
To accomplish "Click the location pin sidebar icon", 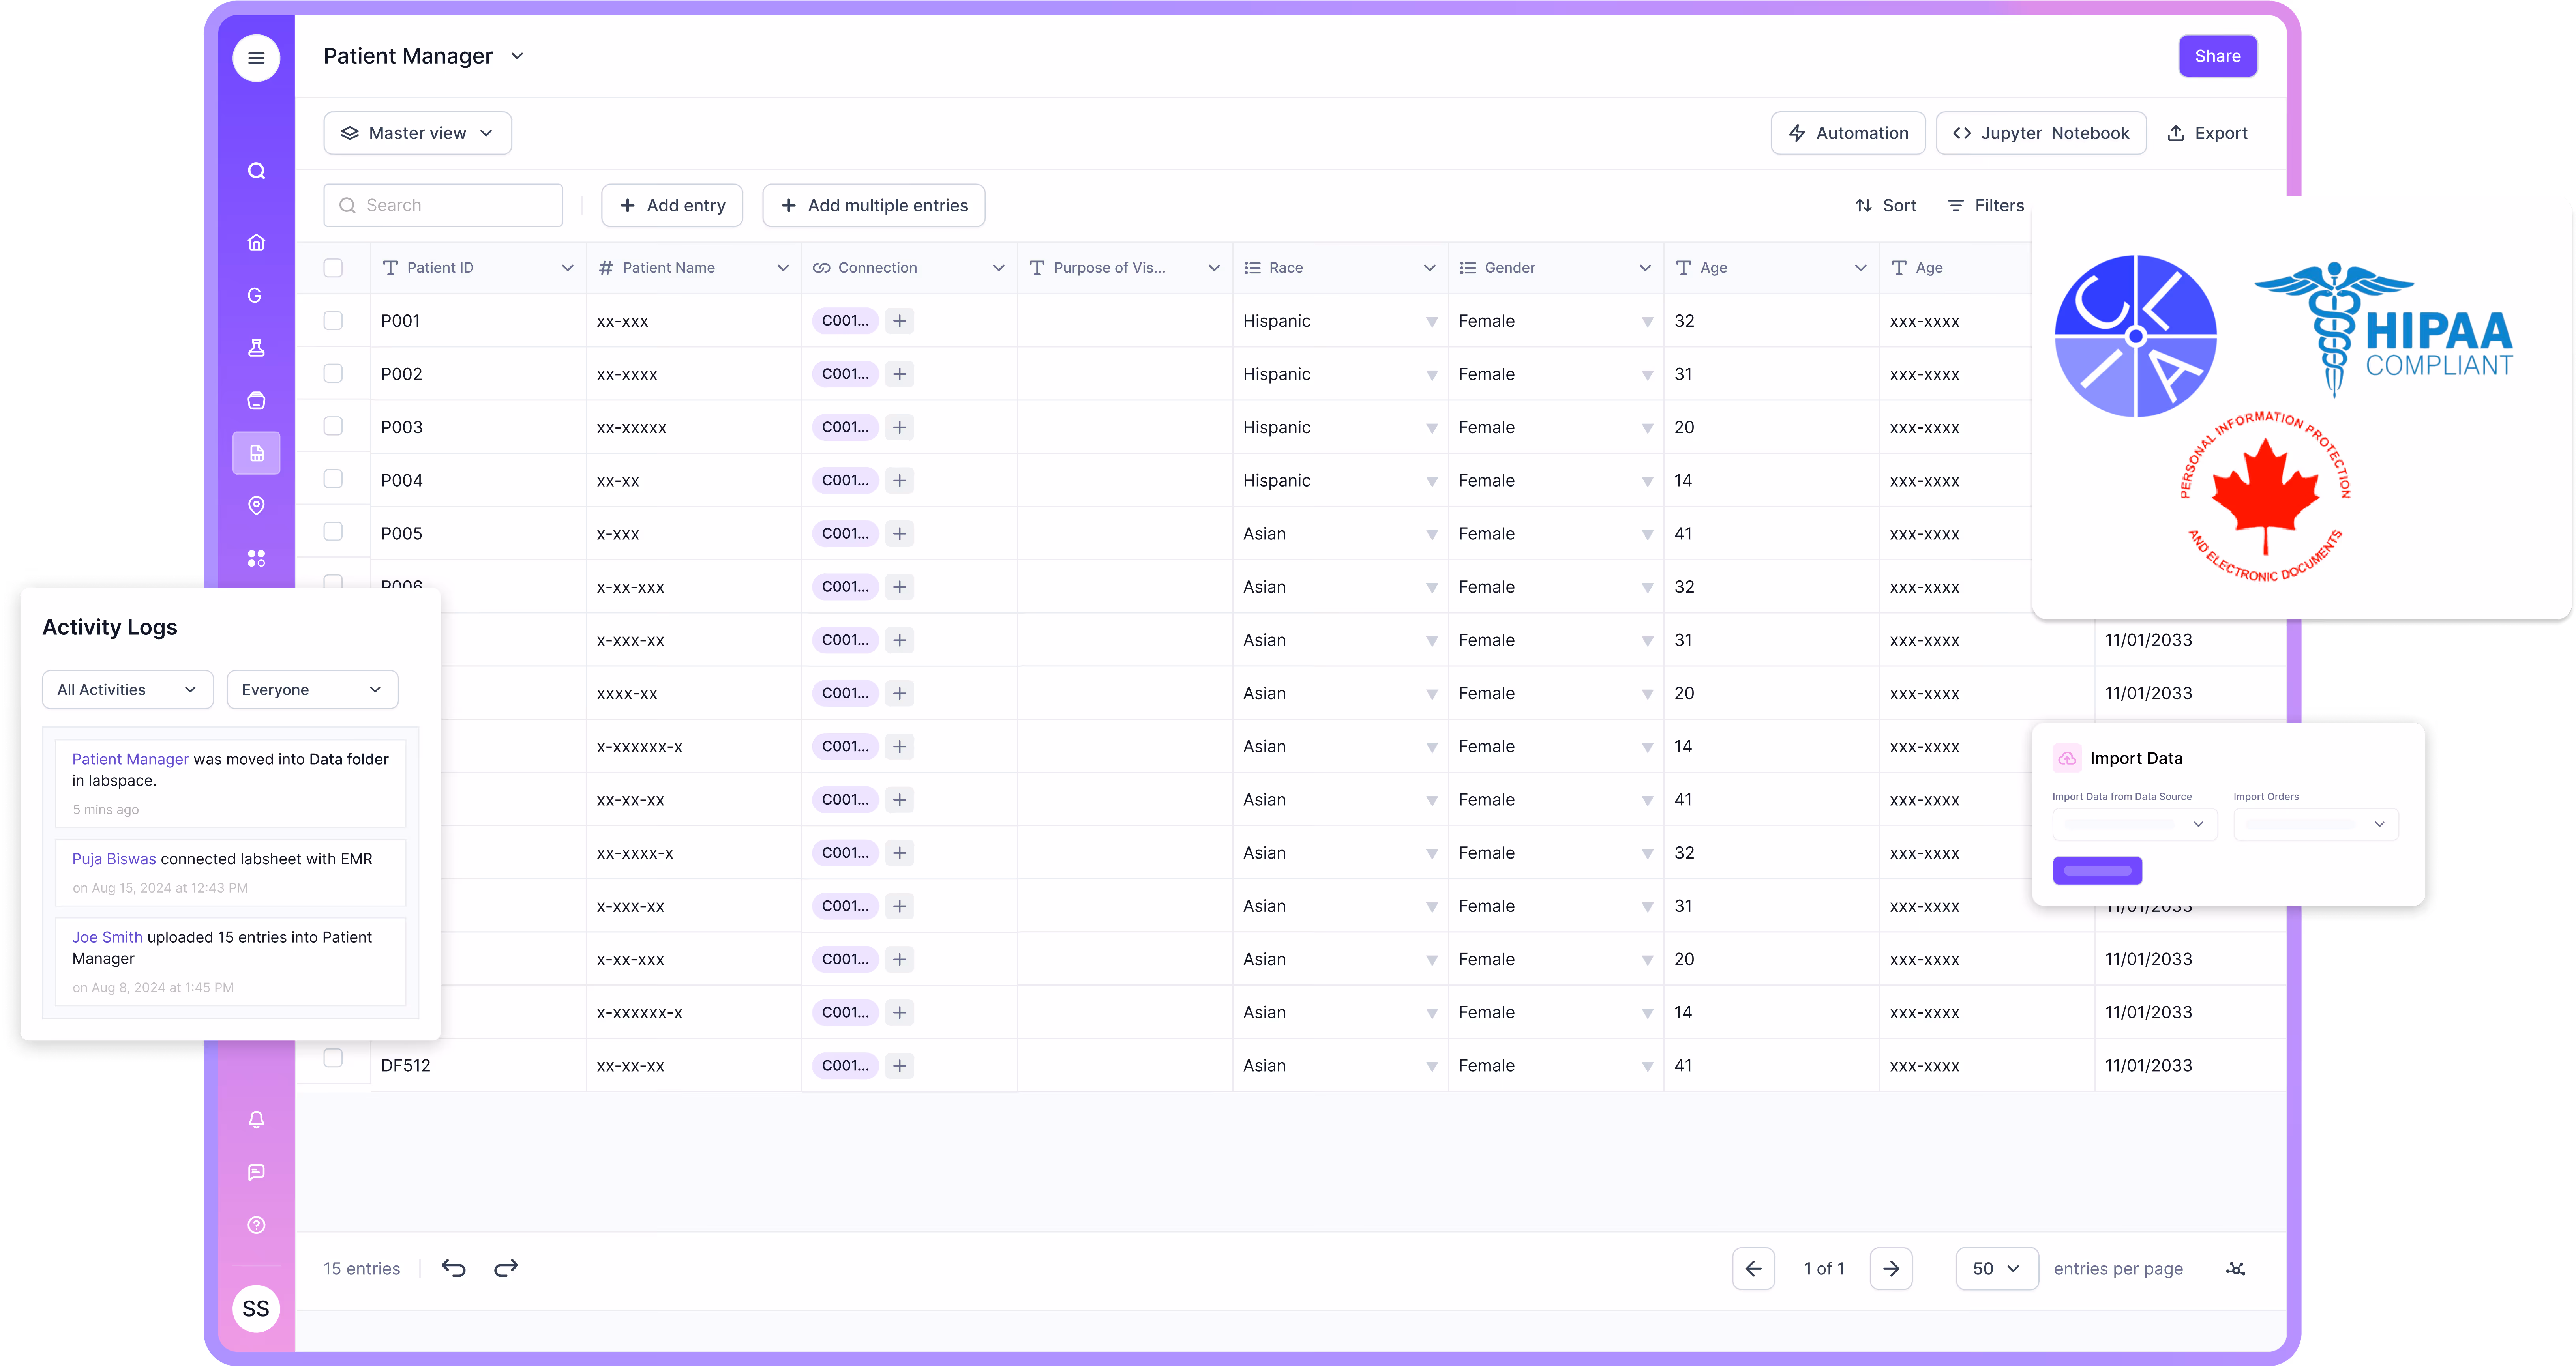I will click(256, 505).
